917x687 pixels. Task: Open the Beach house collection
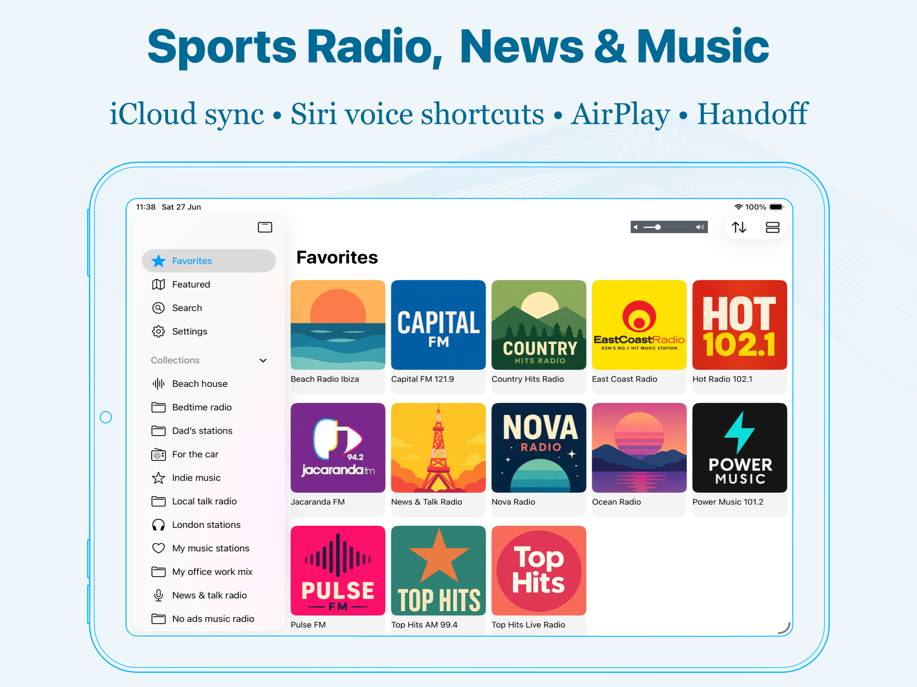[x=208, y=384]
